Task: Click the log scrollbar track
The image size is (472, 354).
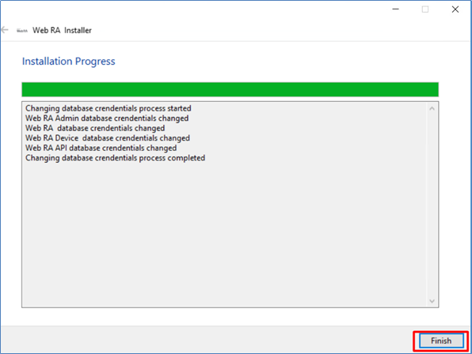Action: point(432,204)
